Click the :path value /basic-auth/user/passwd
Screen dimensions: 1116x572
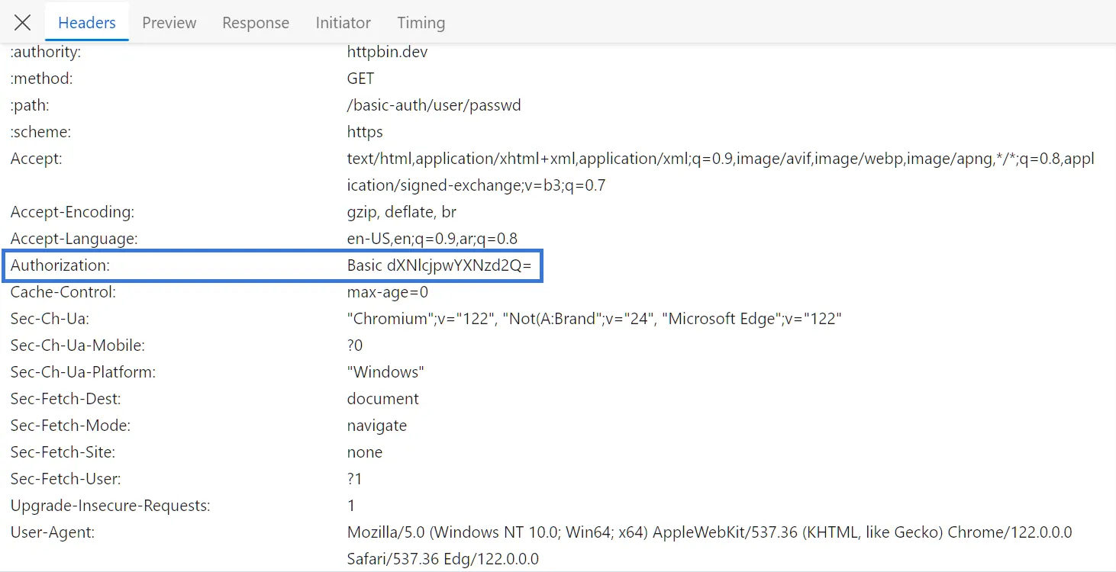tap(434, 104)
